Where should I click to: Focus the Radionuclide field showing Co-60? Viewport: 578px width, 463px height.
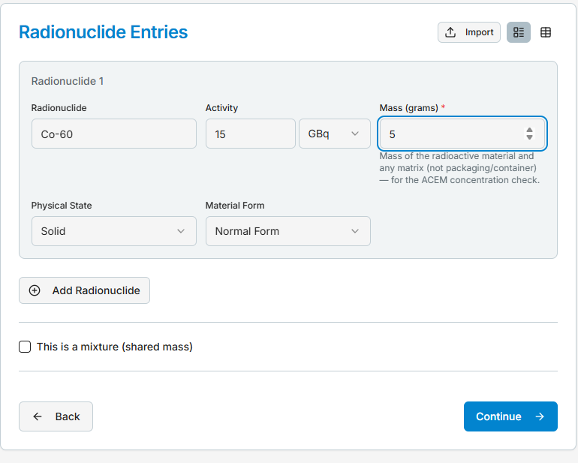pos(114,134)
